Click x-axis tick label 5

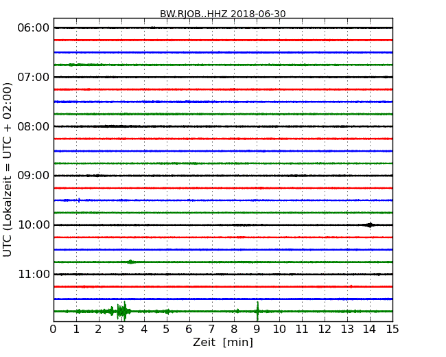point(167,330)
